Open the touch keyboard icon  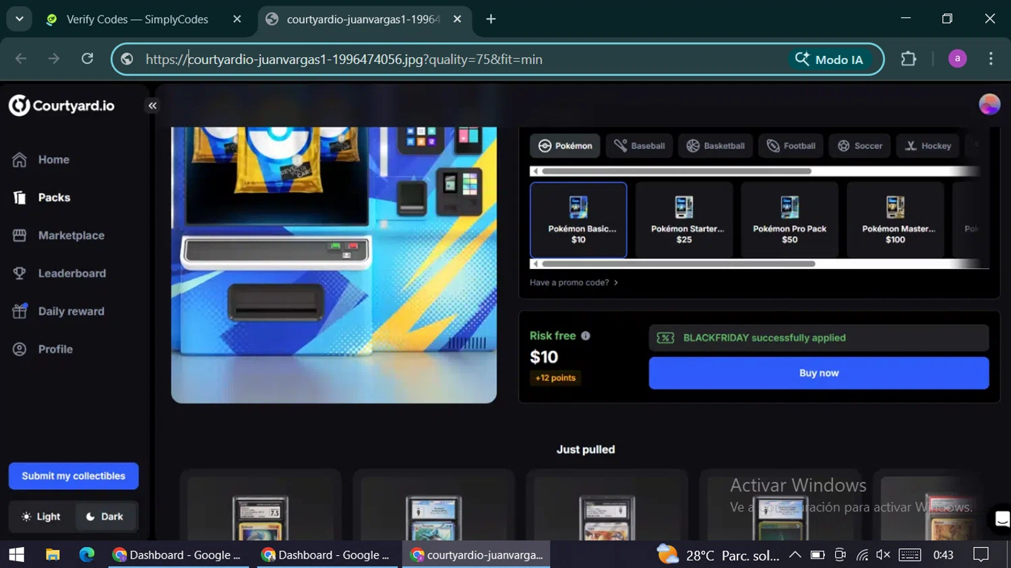909,555
